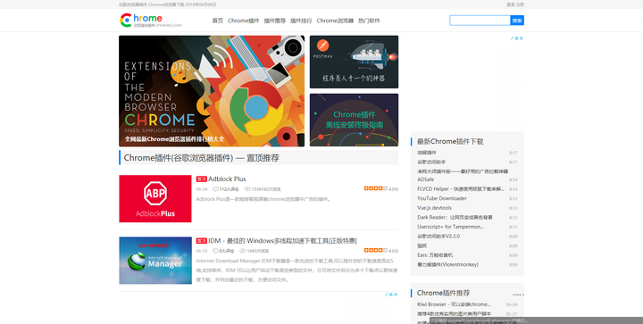Viewport: 643px width, 324px height.
Task: Click the comment icon on Adblock Plus post
Action: tap(216, 189)
